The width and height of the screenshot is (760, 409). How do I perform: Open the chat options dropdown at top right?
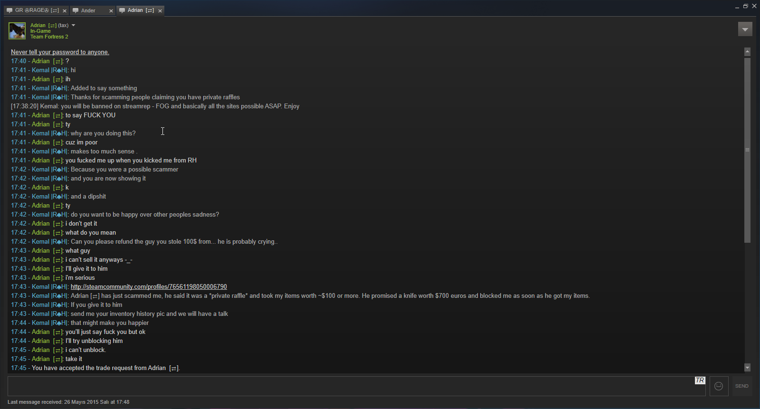[745, 29]
